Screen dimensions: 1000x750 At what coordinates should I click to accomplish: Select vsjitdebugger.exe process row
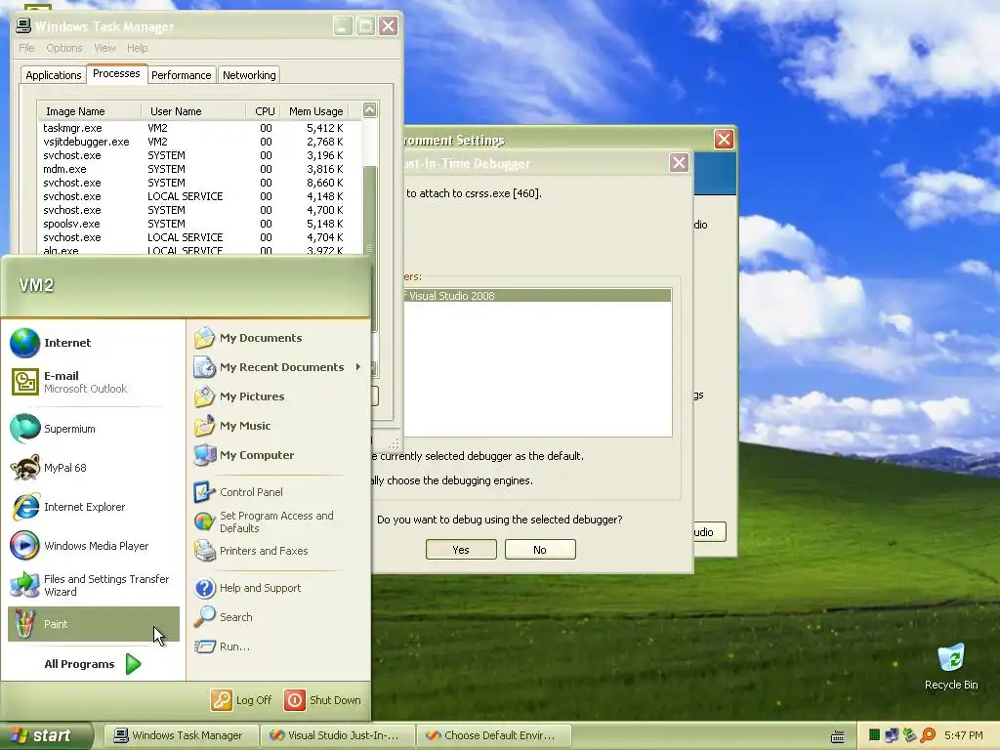[199, 142]
